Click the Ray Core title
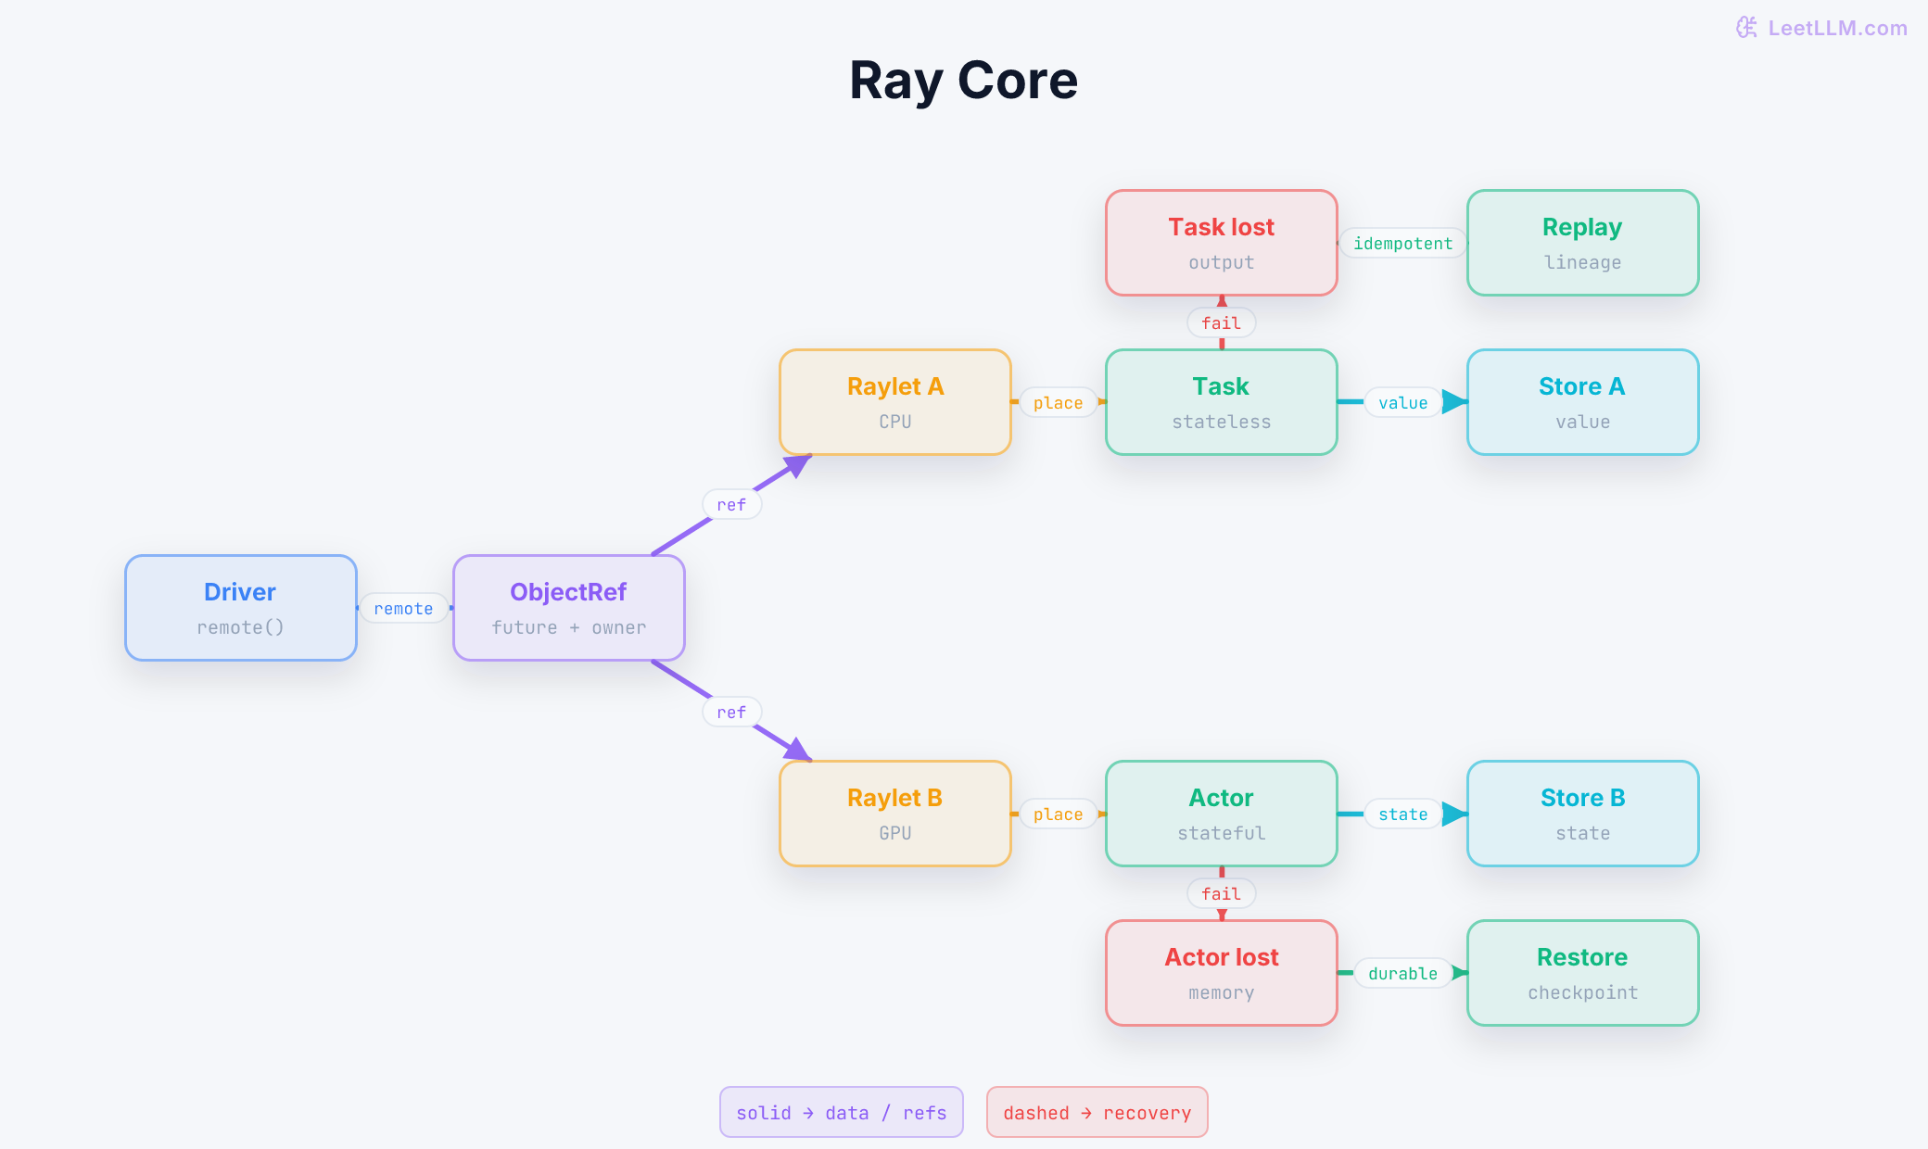Screen dimensions: 1928x1149 [x=964, y=80]
